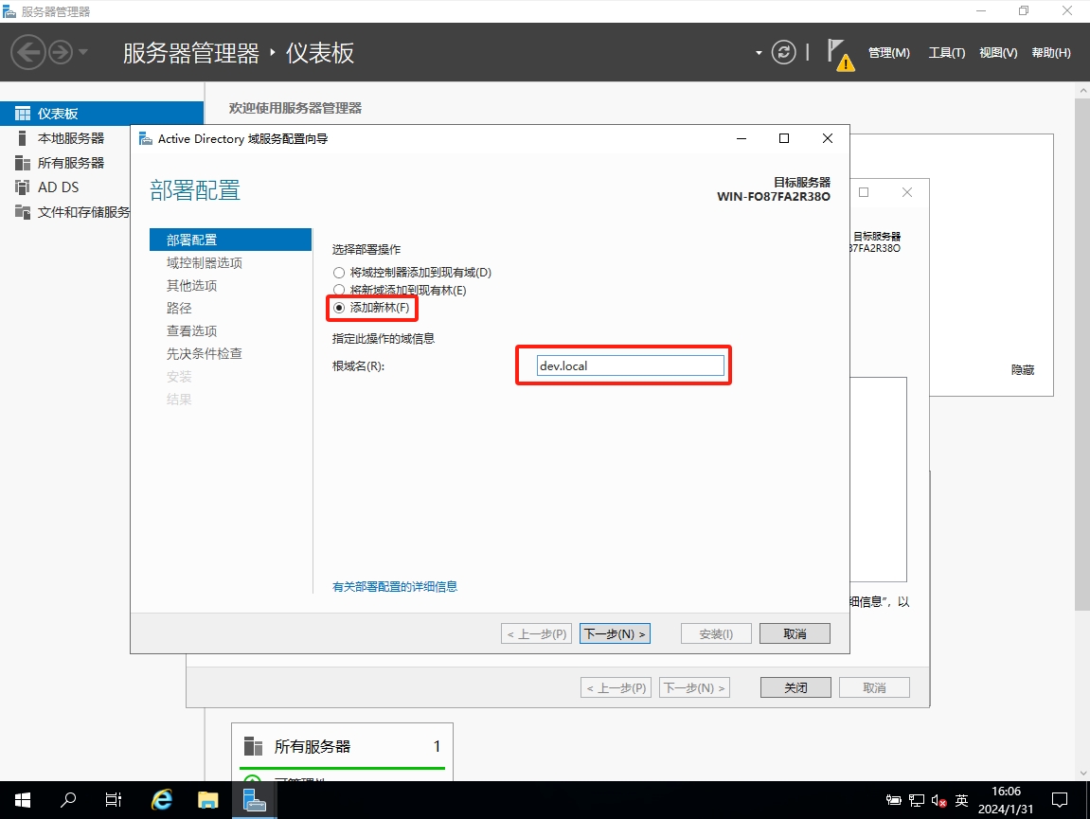Image resolution: width=1090 pixels, height=819 pixels.
Task: Open the notifications flag with warning
Action: pos(838,52)
